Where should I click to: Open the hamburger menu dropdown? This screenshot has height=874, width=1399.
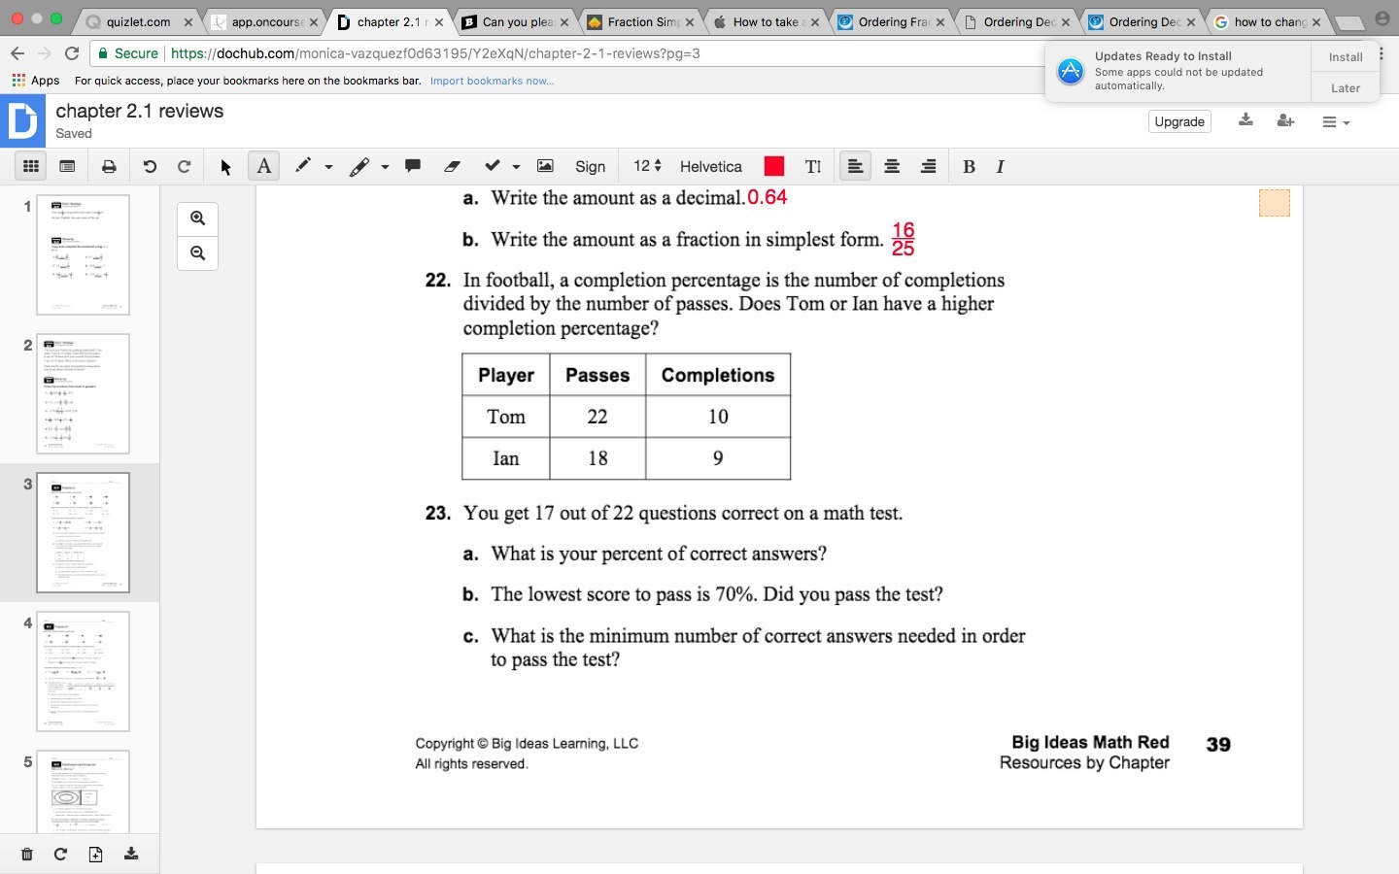point(1336,121)
